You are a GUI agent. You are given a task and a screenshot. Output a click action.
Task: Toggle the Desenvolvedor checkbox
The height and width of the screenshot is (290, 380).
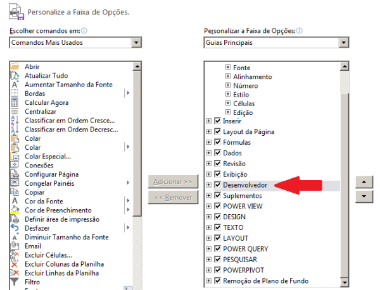(x=218, y=184)
